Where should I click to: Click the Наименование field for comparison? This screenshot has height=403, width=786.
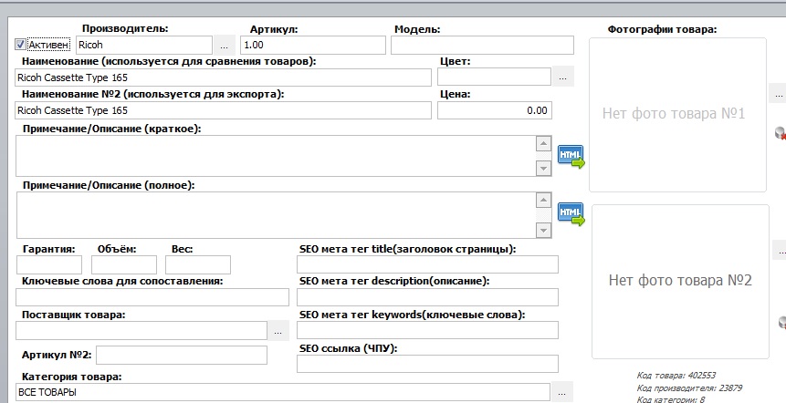point(223,77)
